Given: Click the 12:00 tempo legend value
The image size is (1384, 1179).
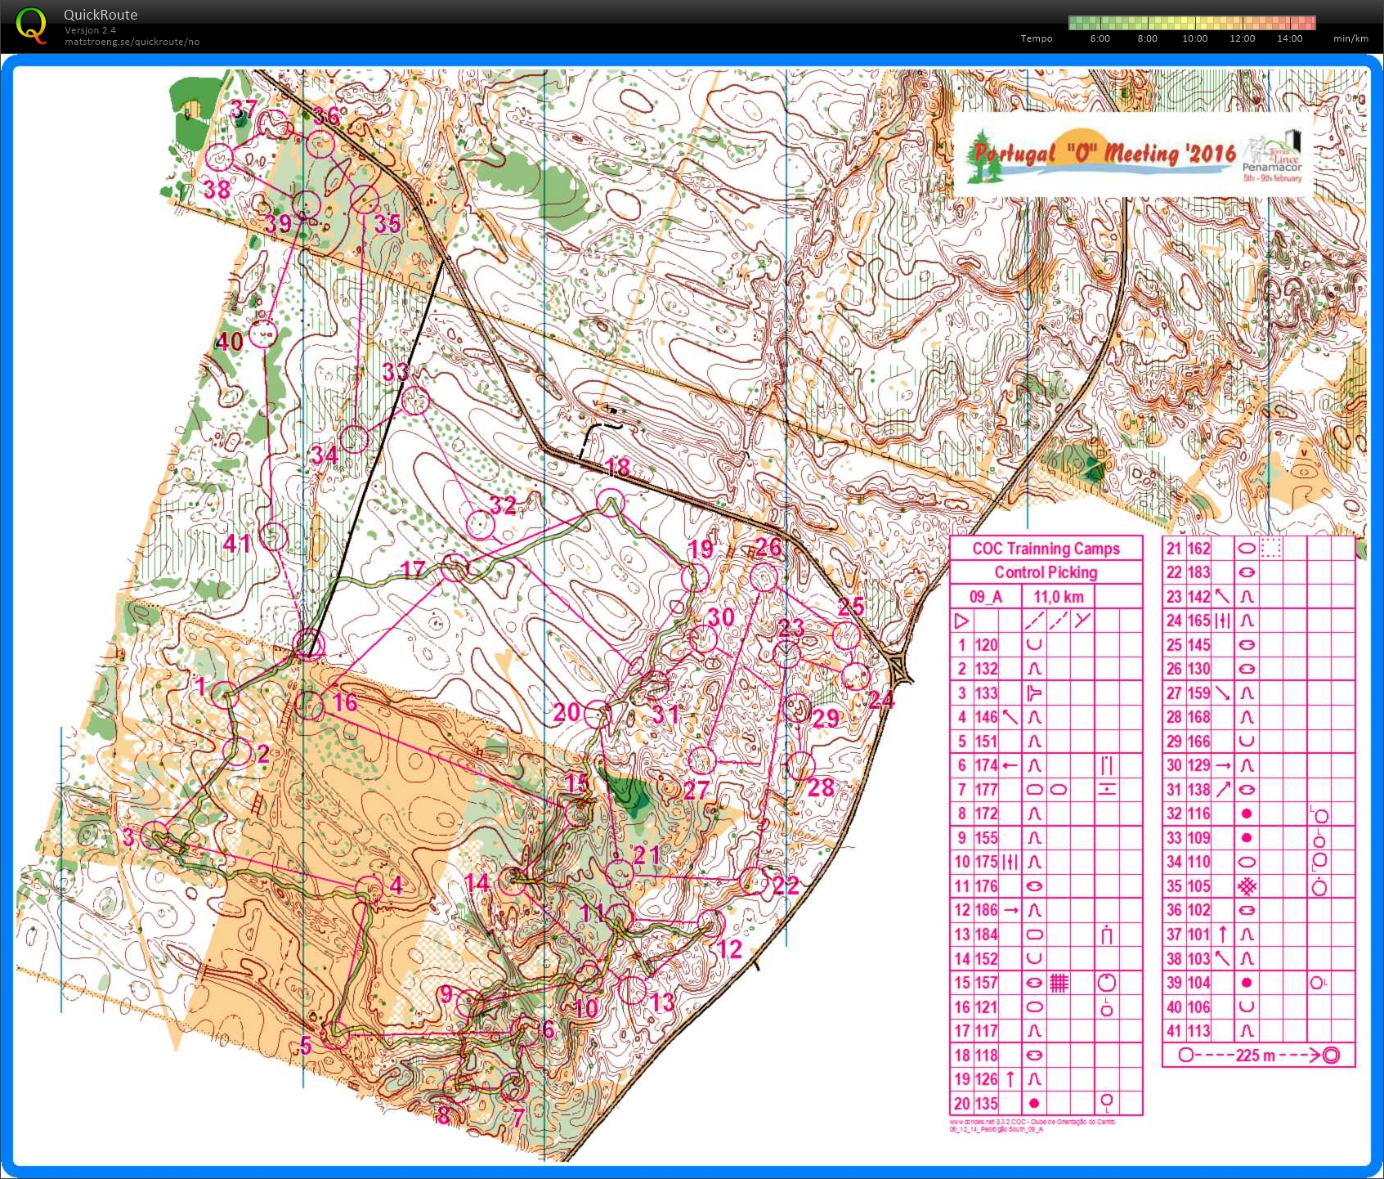Looking at the screenshot, I should point(1242,38).
